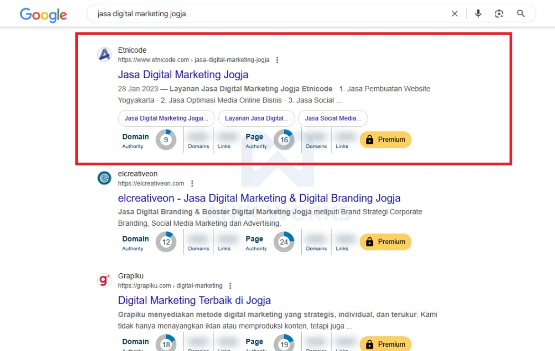Click the Premium button under Etnicode result
Screen dimensions: 555x351
point(385,140)
